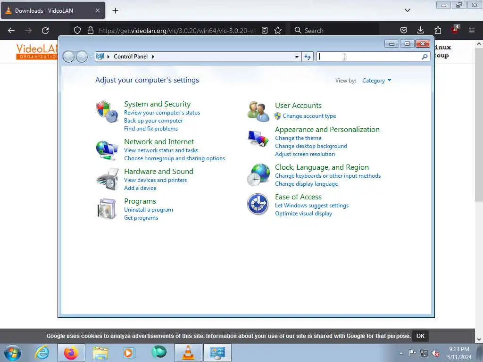The height and width of the screenshot is (362, 483).
Task: Switch to Firefox on the taskbar
Action: pos(71,353)
